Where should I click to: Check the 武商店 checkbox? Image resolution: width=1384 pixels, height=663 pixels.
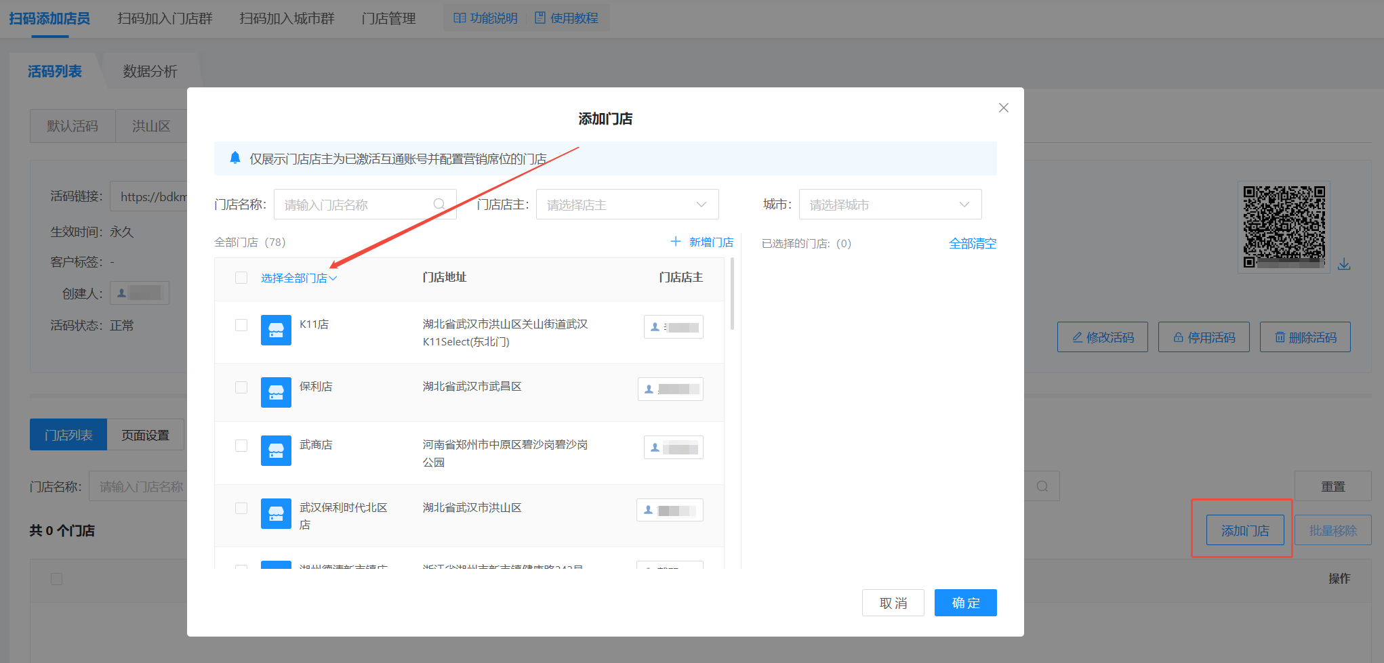coord(241,446)
